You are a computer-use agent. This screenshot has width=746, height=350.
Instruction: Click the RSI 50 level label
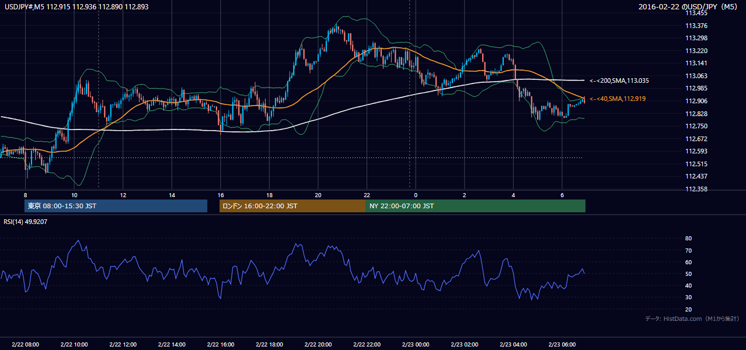pyautogui.click(x=689, y=274)
